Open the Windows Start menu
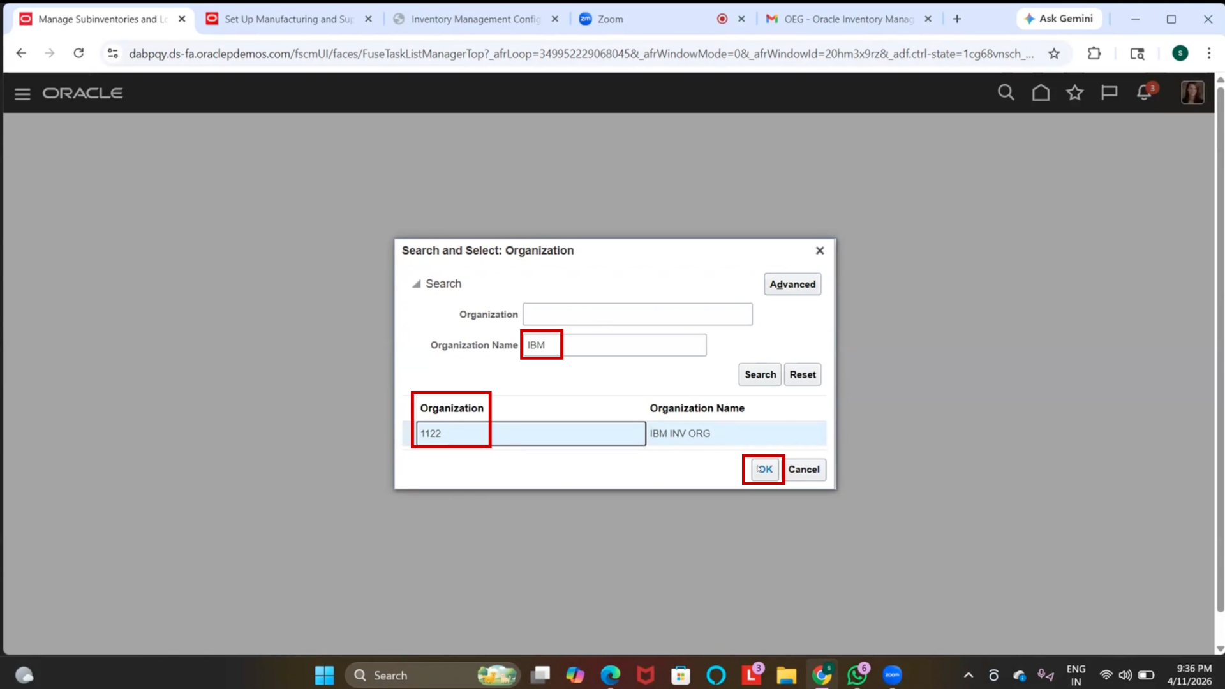Screen dimensions: 1225x689 tap(324, 675)
